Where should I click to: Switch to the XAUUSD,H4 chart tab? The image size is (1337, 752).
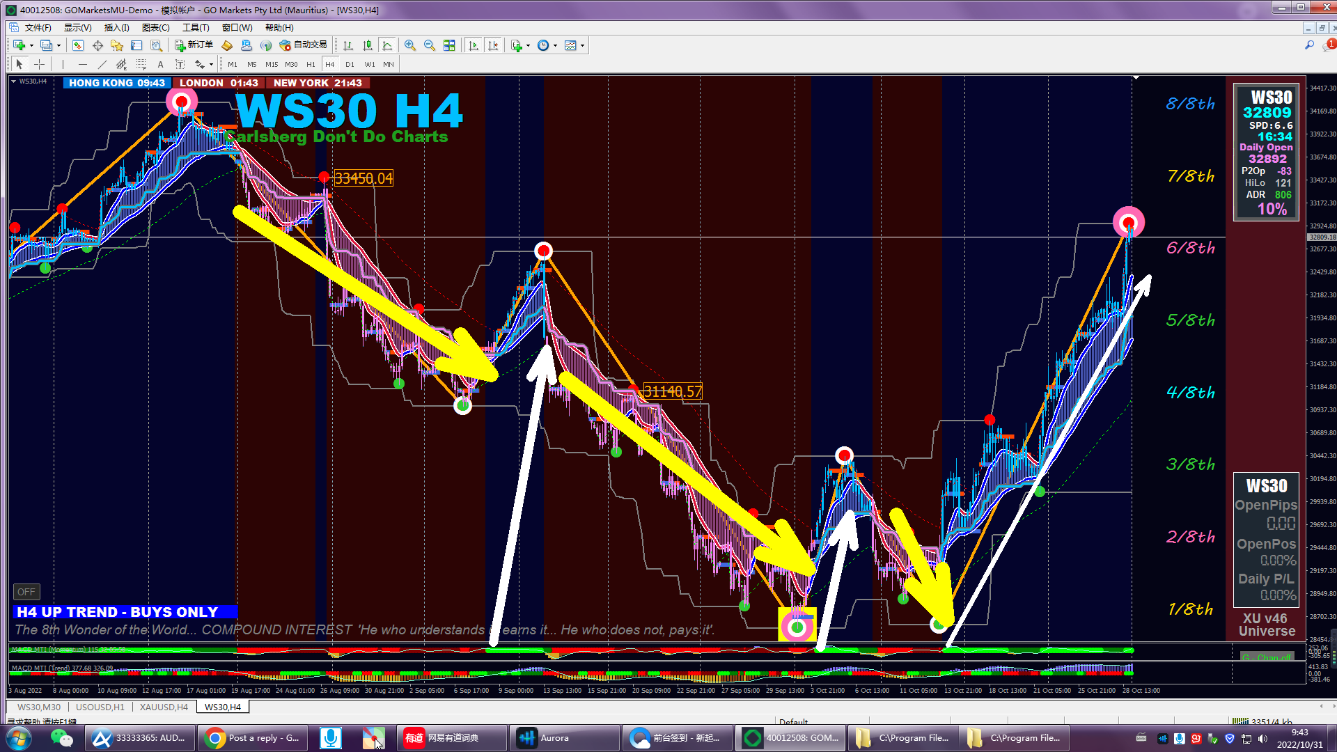click(x=164, y=707)
